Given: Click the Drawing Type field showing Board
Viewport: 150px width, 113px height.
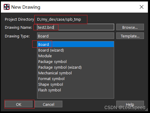Looking at the screenshot, I should (x=76, y=36).
